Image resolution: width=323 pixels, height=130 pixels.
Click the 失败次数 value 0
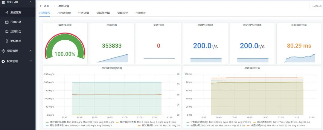tap(159, 46)
